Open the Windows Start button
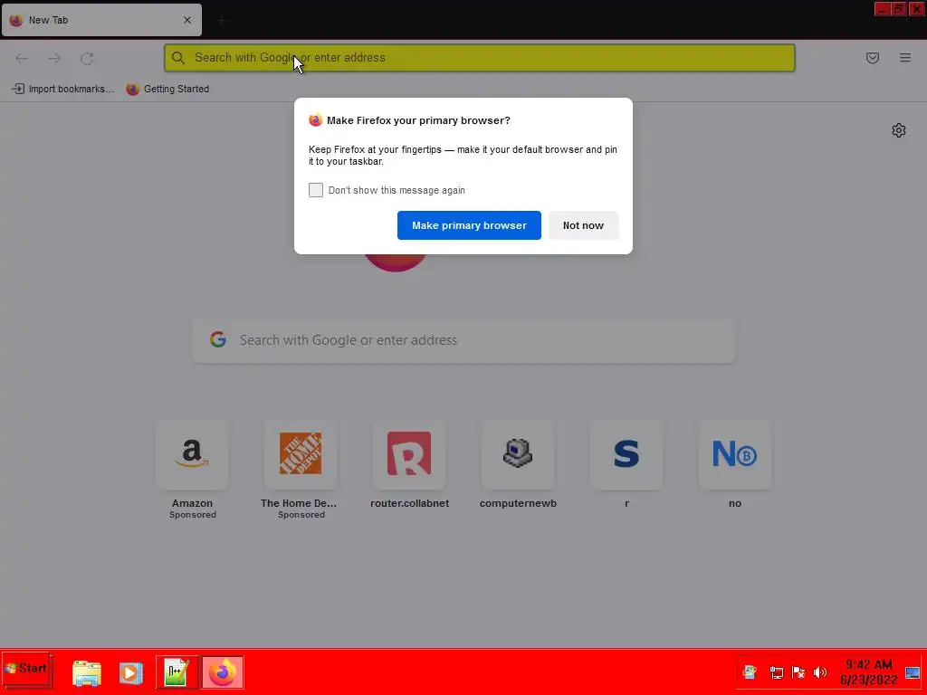927x695 pixels. point(26,670)
